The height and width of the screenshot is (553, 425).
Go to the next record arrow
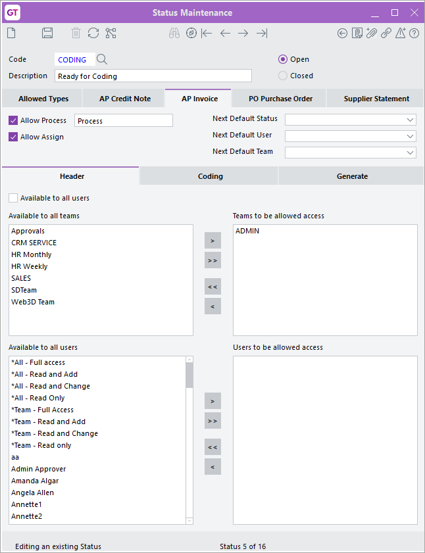click(x=243, y=33)
